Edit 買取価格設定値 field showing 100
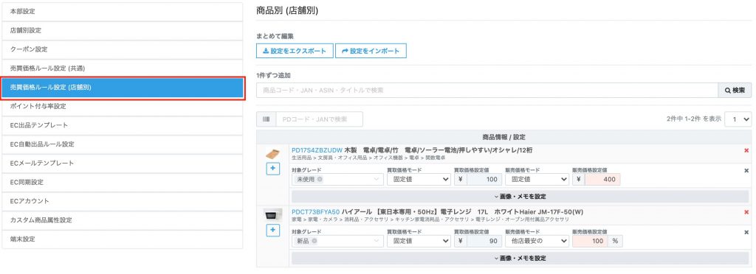The image size is (756, 274). [484, 179]
